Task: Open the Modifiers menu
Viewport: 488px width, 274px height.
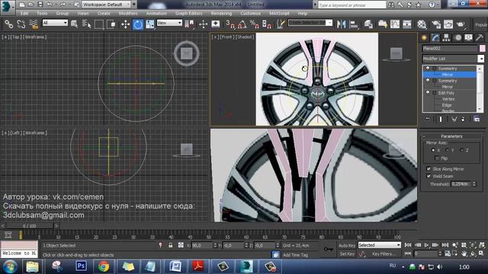Action: (128, 14)
